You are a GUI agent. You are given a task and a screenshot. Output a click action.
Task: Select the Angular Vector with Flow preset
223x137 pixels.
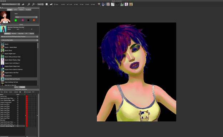(19, 73)
